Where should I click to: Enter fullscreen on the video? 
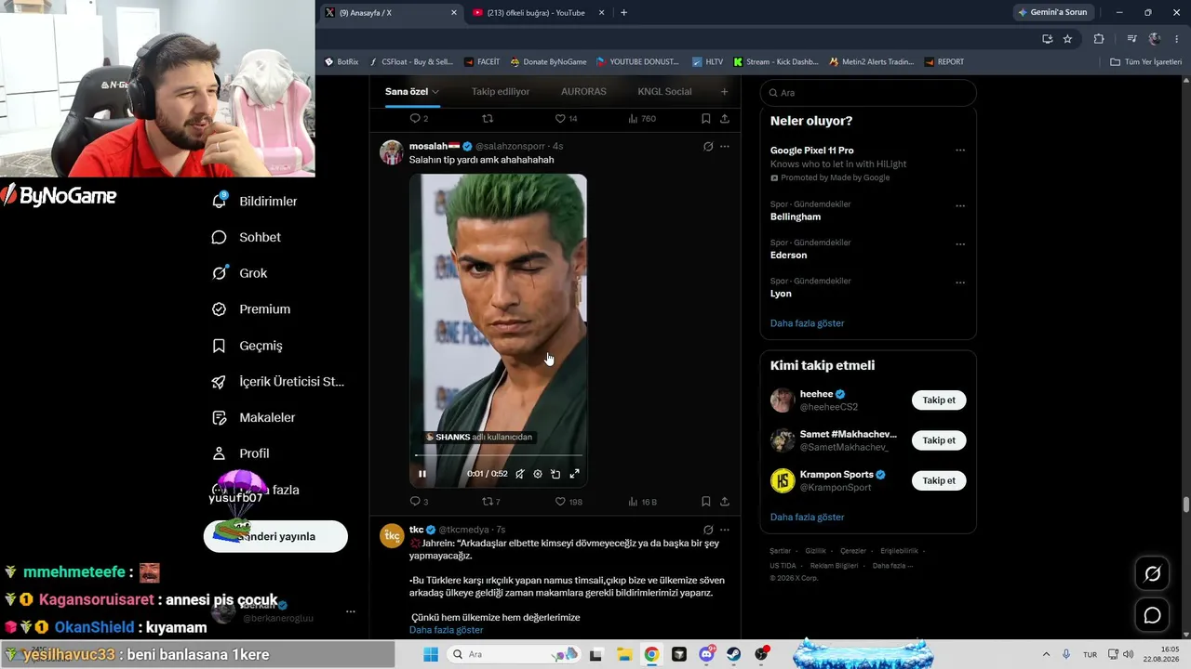574,474
